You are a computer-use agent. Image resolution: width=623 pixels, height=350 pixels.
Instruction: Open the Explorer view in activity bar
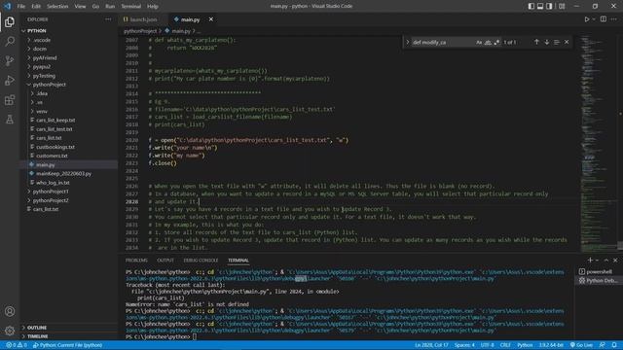[x=10, y=21]
